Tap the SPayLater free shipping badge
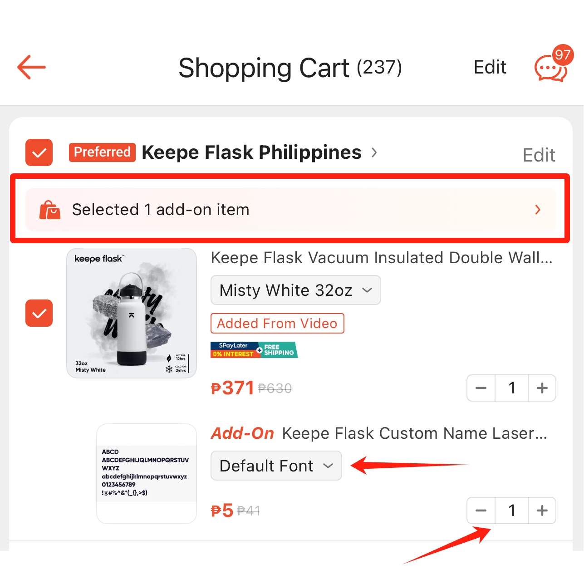Image resolution: width=584 pixels, height=584 pixels. coord(254,350)
